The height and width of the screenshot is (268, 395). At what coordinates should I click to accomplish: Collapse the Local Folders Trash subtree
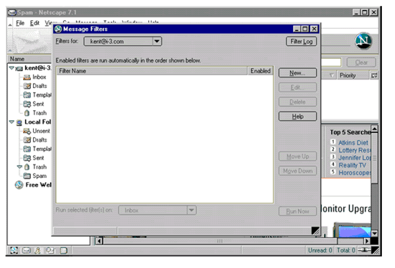tap(19, 167)
